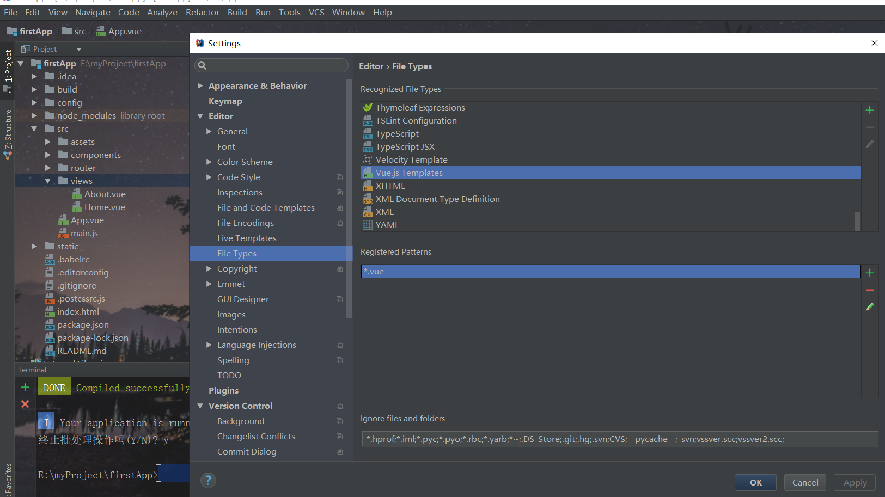
Task: Open the Settings help question mark
Action: tap(208, 480)
